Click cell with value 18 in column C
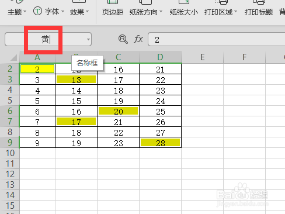This screenshot has width=285, height=214. coord(118,90)
